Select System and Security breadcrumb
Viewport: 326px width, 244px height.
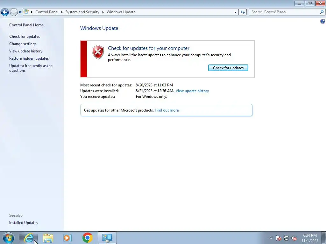tap(82, 12)
